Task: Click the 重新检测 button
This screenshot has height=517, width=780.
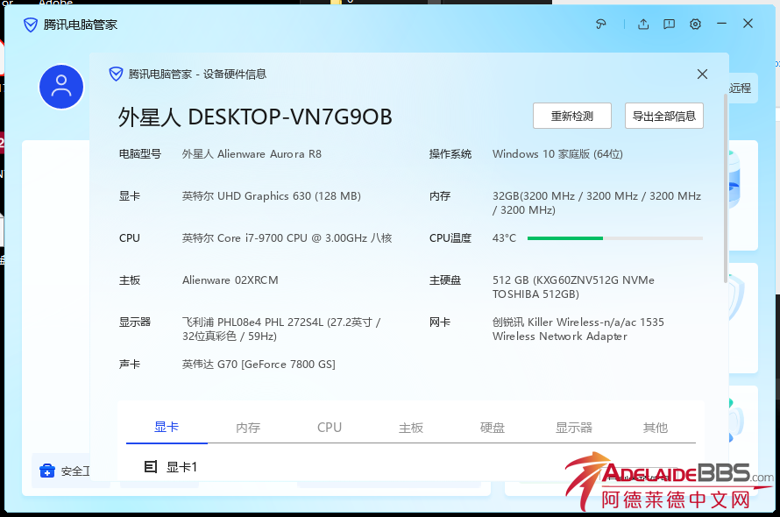Action: tap(571, 116)
